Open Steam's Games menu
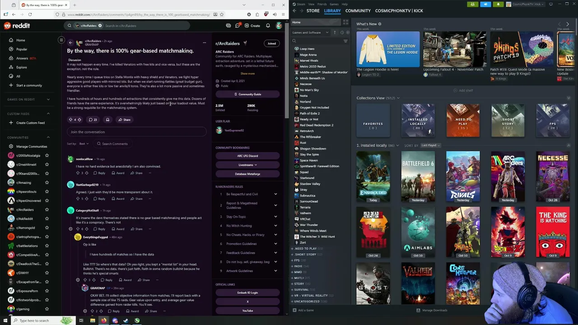Image resolution: width=578 pixels, height=325 pixels. [x=334, y=4]
